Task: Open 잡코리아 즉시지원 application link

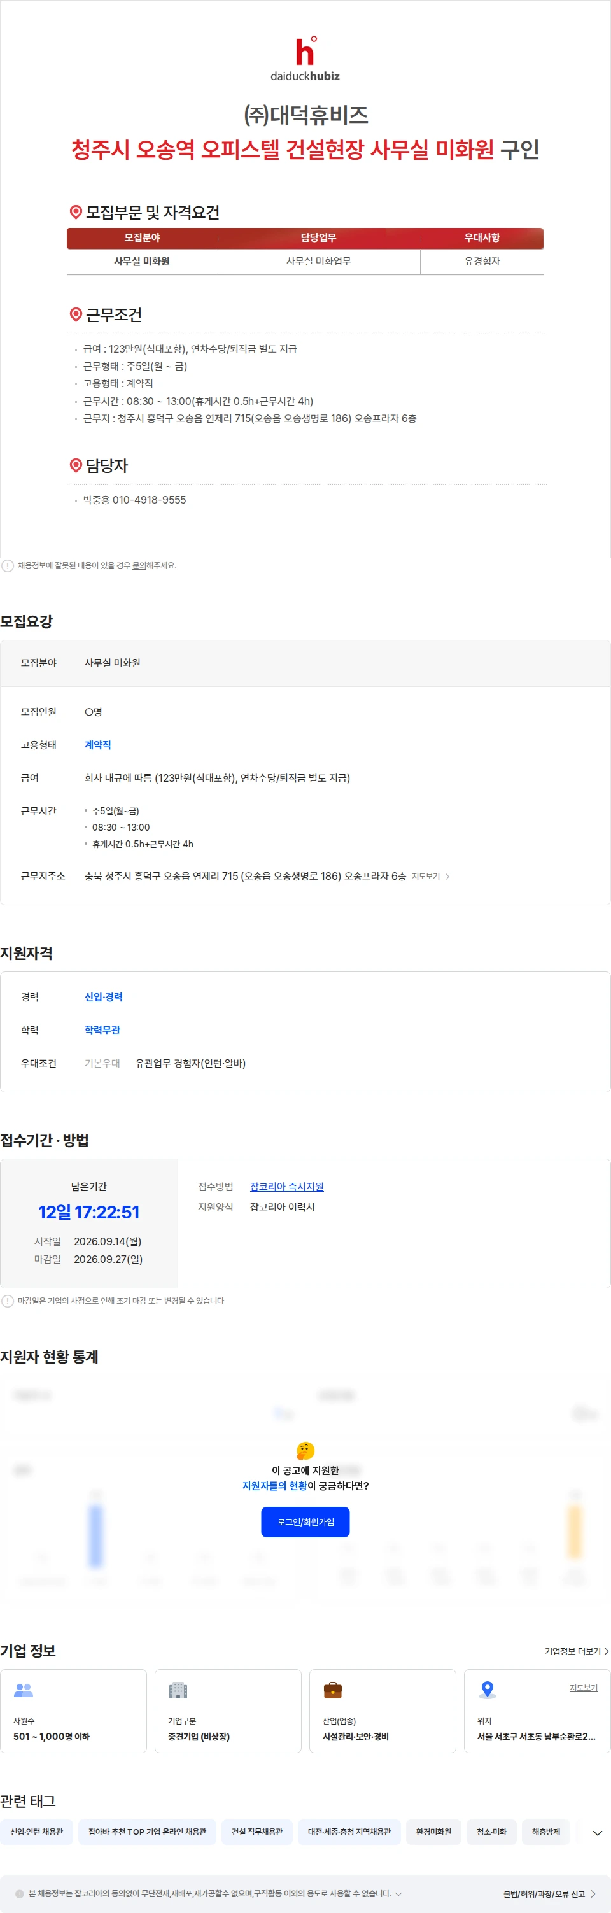Action: (286, 1187)
